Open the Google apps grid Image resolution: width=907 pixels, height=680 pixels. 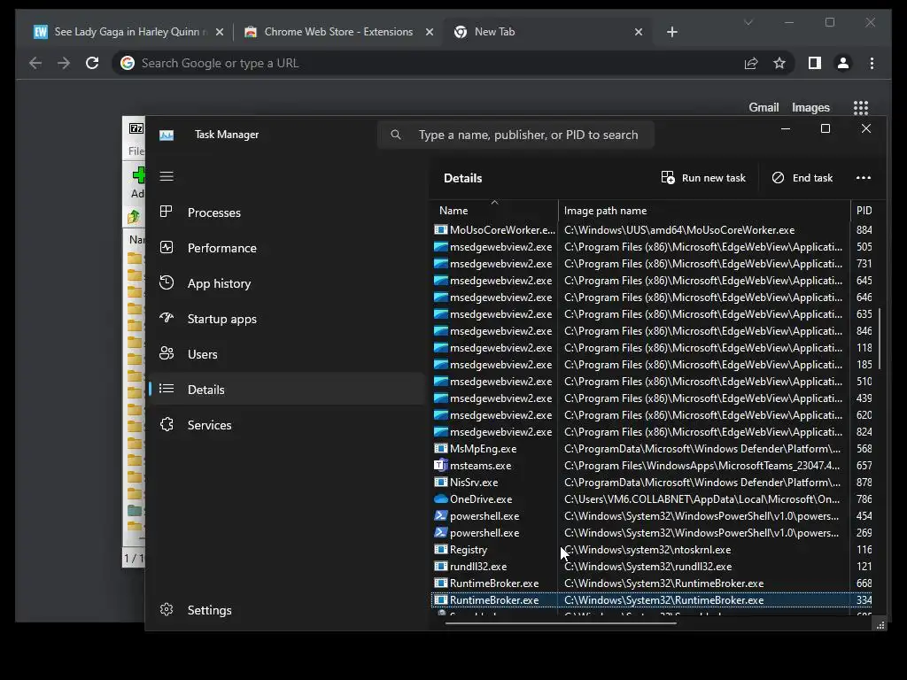coord(861,107)
